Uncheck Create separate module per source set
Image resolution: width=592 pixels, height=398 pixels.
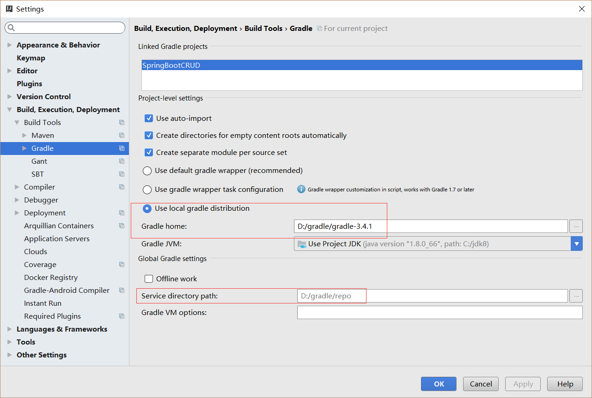[x=149, y=153]
